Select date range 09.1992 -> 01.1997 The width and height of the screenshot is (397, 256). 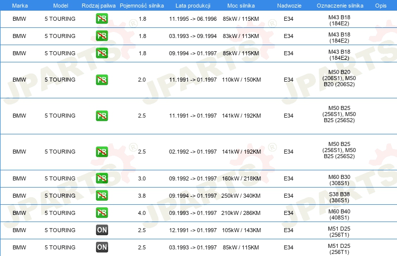pyautogui.click(x=193, y=178)
